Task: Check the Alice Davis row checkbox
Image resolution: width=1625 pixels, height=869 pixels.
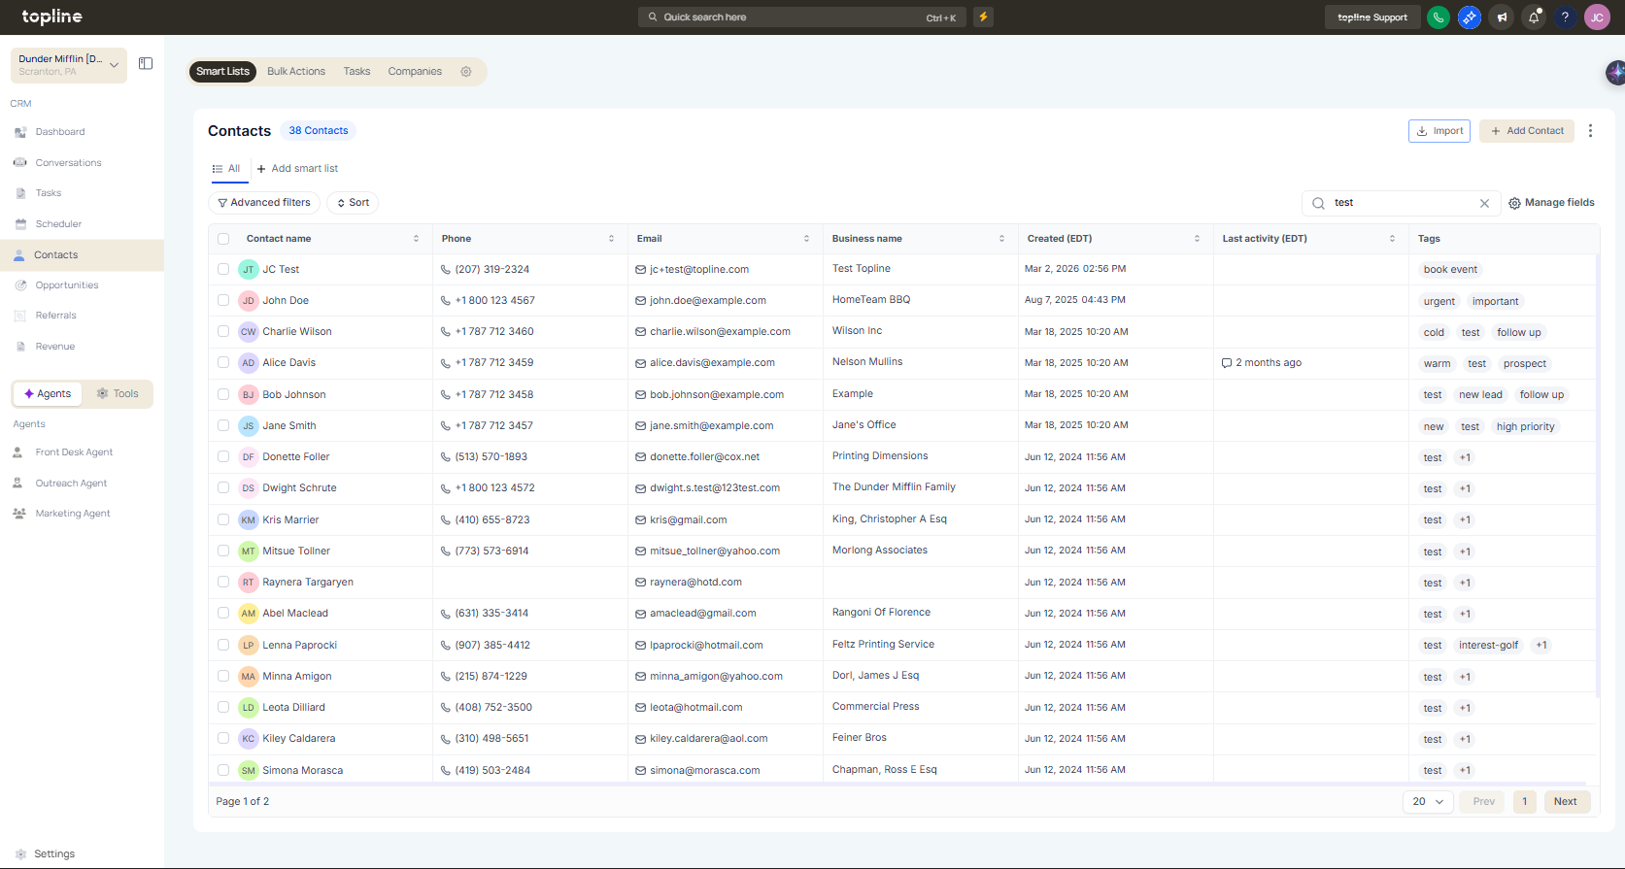Action: (x=223, y=362)
